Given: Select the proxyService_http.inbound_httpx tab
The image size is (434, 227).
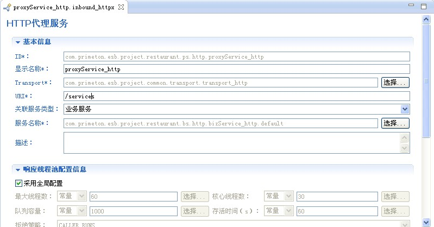Looking at the screenshot, I should 64,8.
